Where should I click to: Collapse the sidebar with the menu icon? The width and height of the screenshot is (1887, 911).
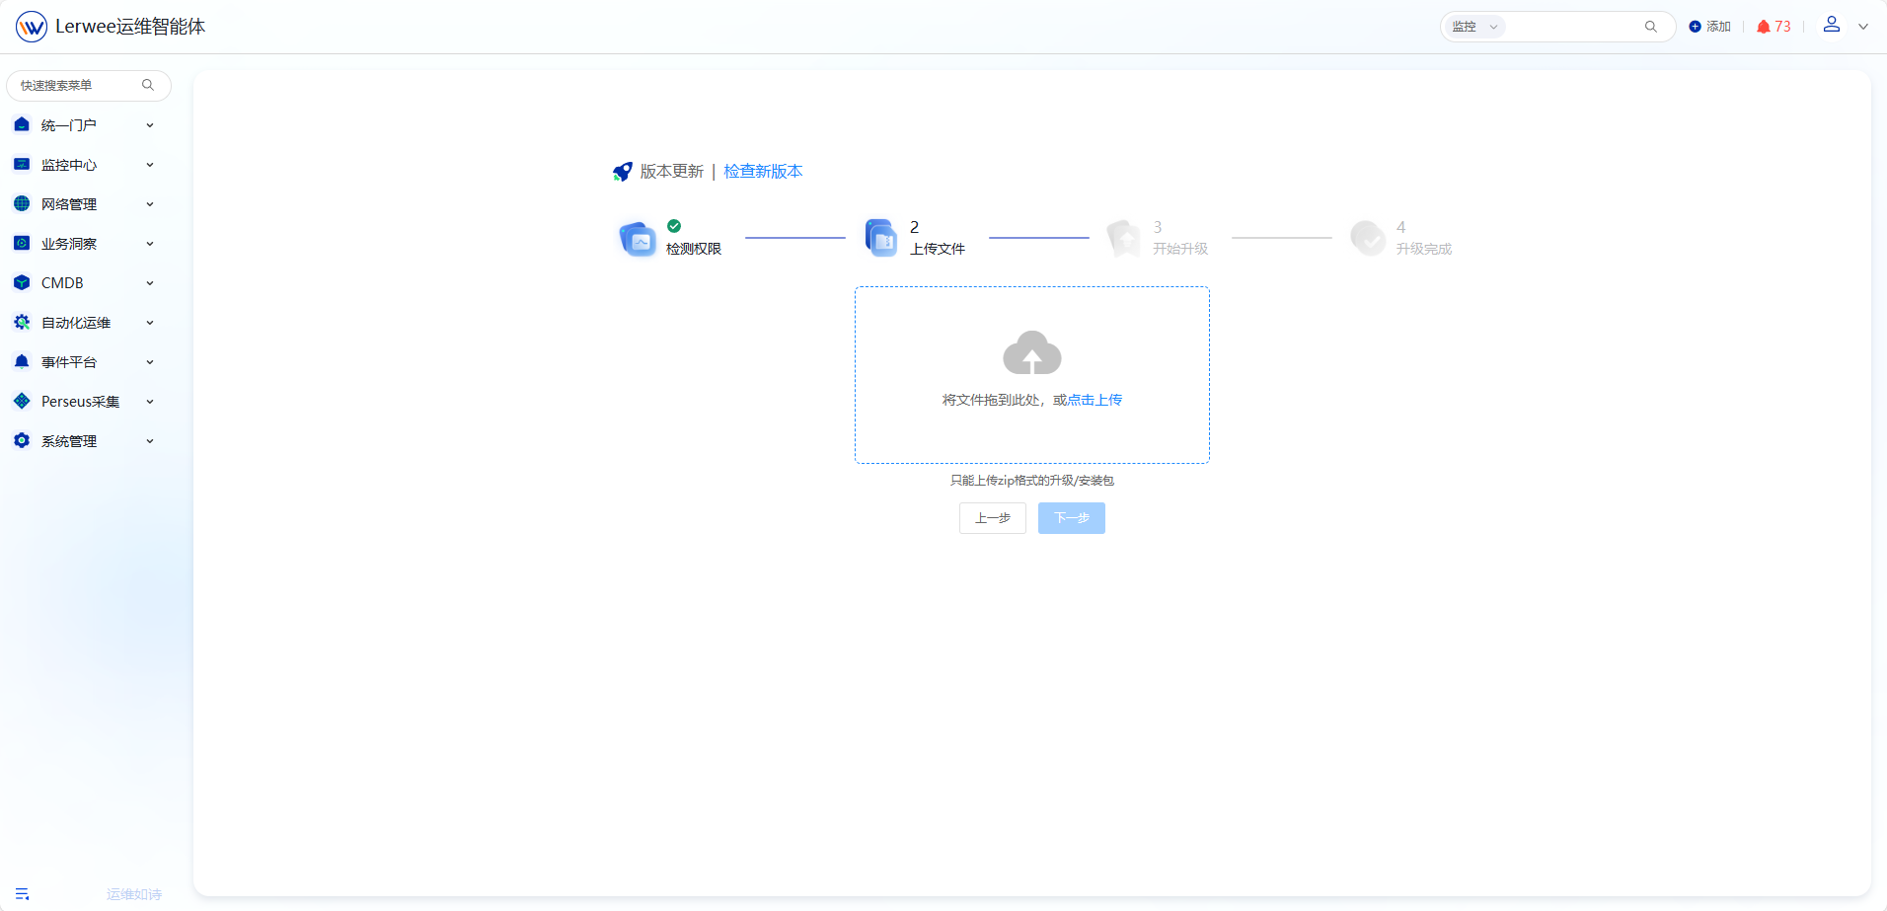point(22,894)
